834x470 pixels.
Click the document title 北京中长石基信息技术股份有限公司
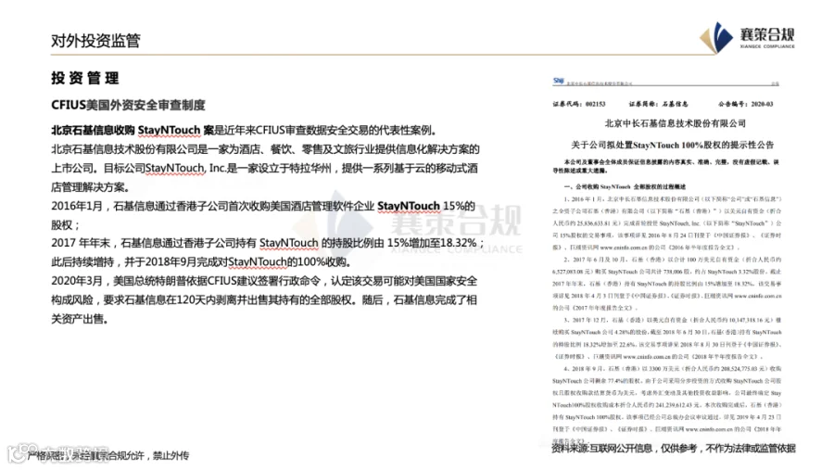(x=675, y=123)
